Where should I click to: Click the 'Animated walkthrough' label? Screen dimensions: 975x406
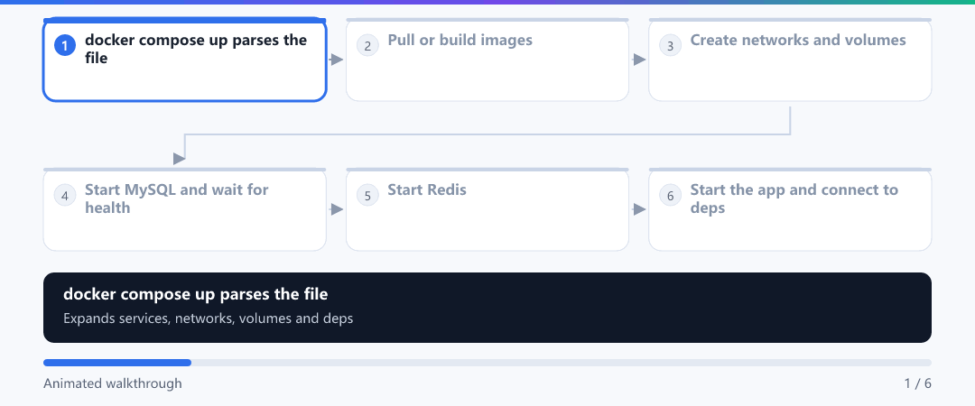pos(113,383)
